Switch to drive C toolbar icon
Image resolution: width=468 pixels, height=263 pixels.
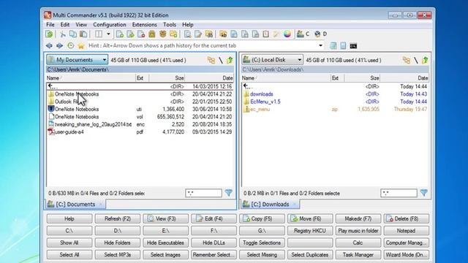coord(303,34)
